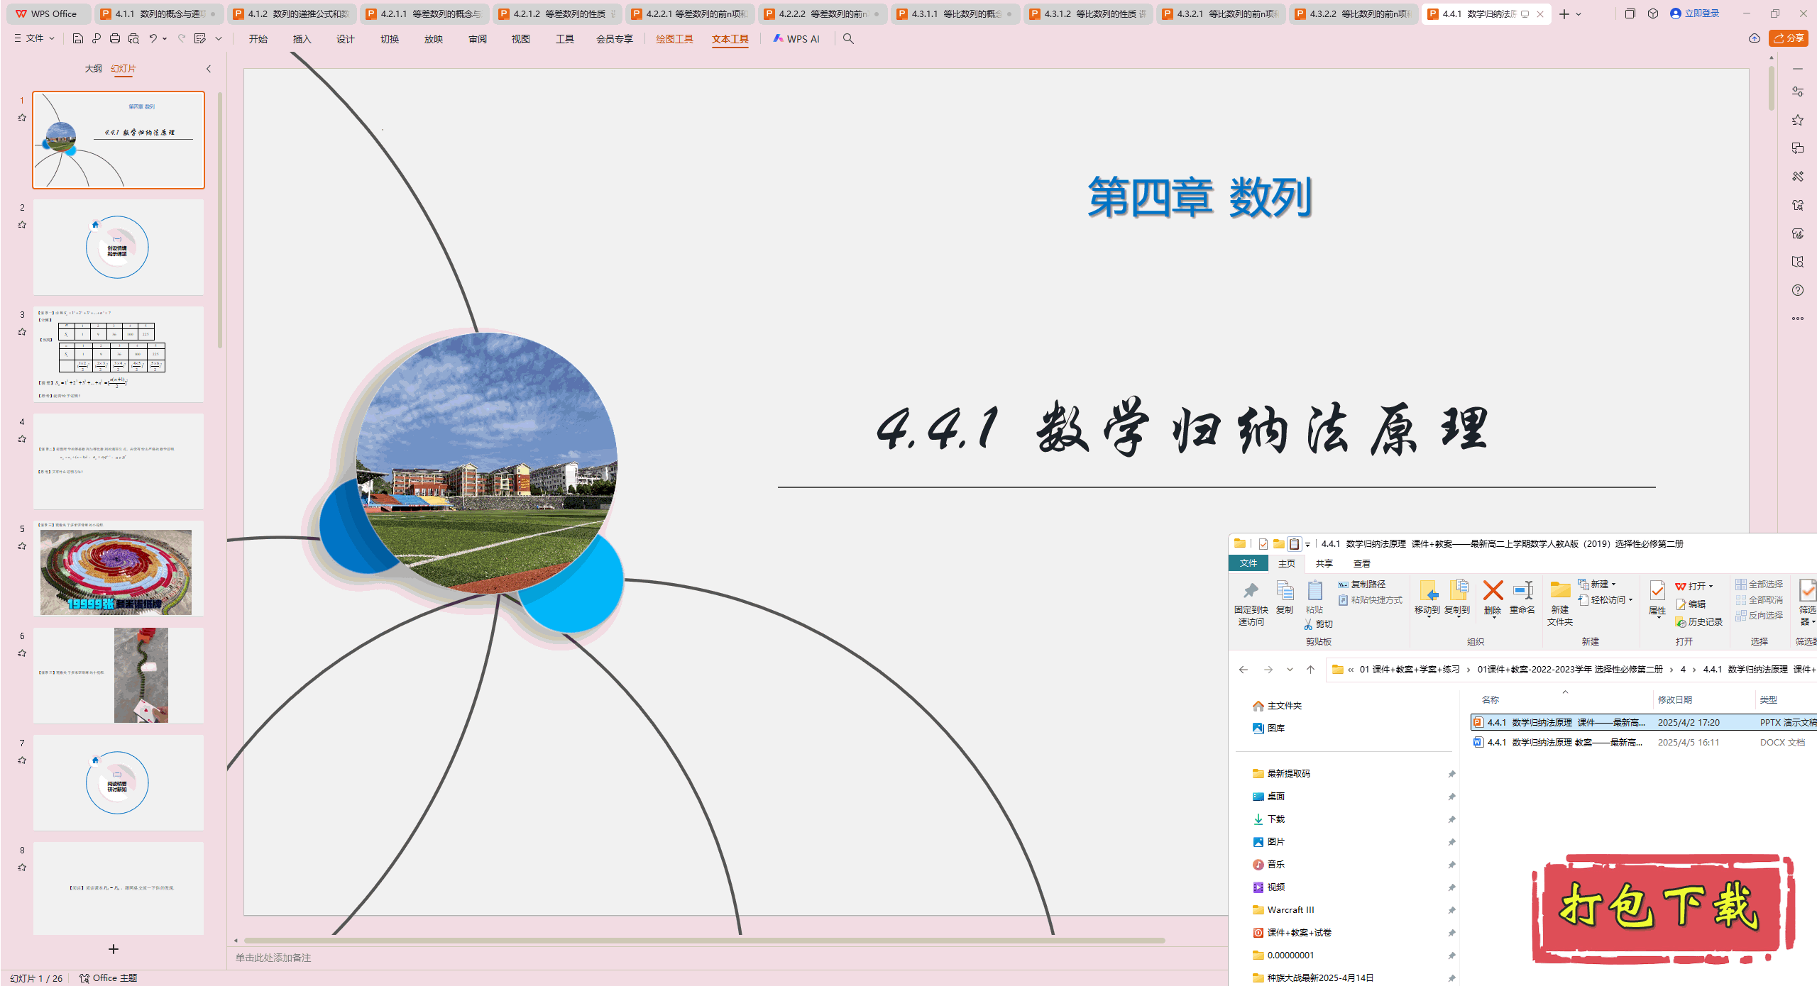The width and height of the screenshot is (1817, 986).
Task: Click the design tools icon in right sidebar
Action: click(1798, 177)
